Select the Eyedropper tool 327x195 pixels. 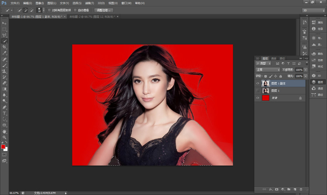[x=4, y=53]
